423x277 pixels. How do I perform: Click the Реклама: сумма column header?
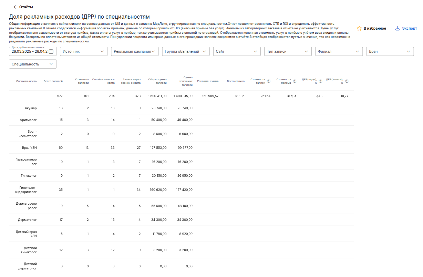(208, 81)
